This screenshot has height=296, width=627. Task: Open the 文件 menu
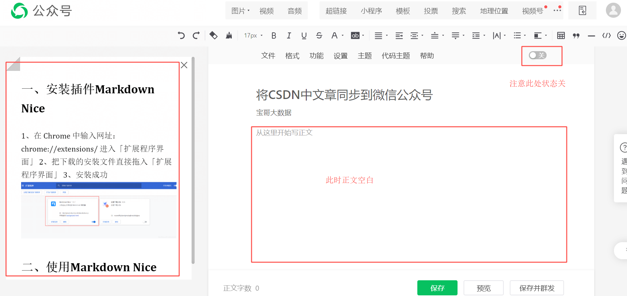pos(268,56)
